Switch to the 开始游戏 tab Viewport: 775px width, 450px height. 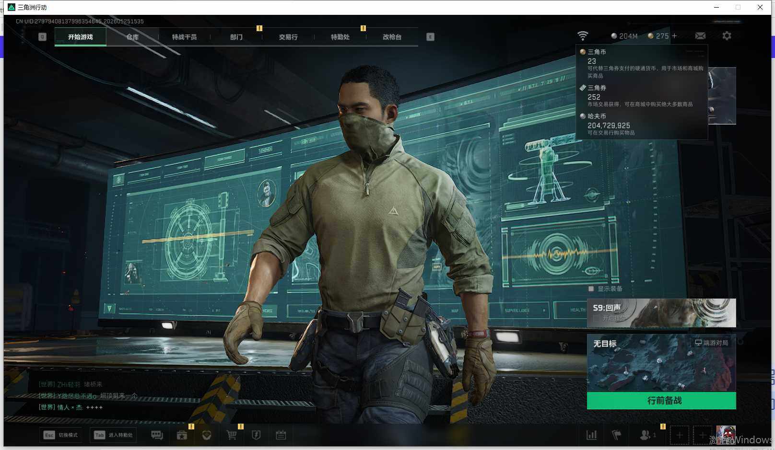81,37
